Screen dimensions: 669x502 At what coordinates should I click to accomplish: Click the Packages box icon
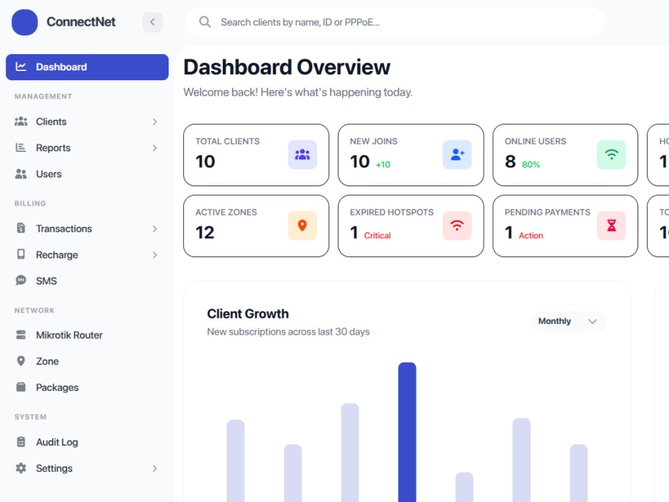click(x=21, y=387)
